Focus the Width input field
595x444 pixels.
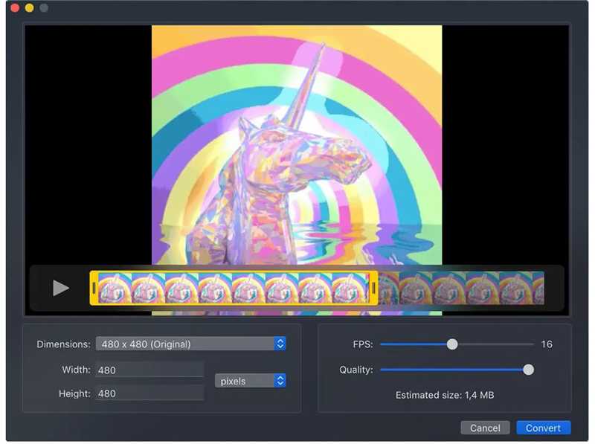(149, 370)
